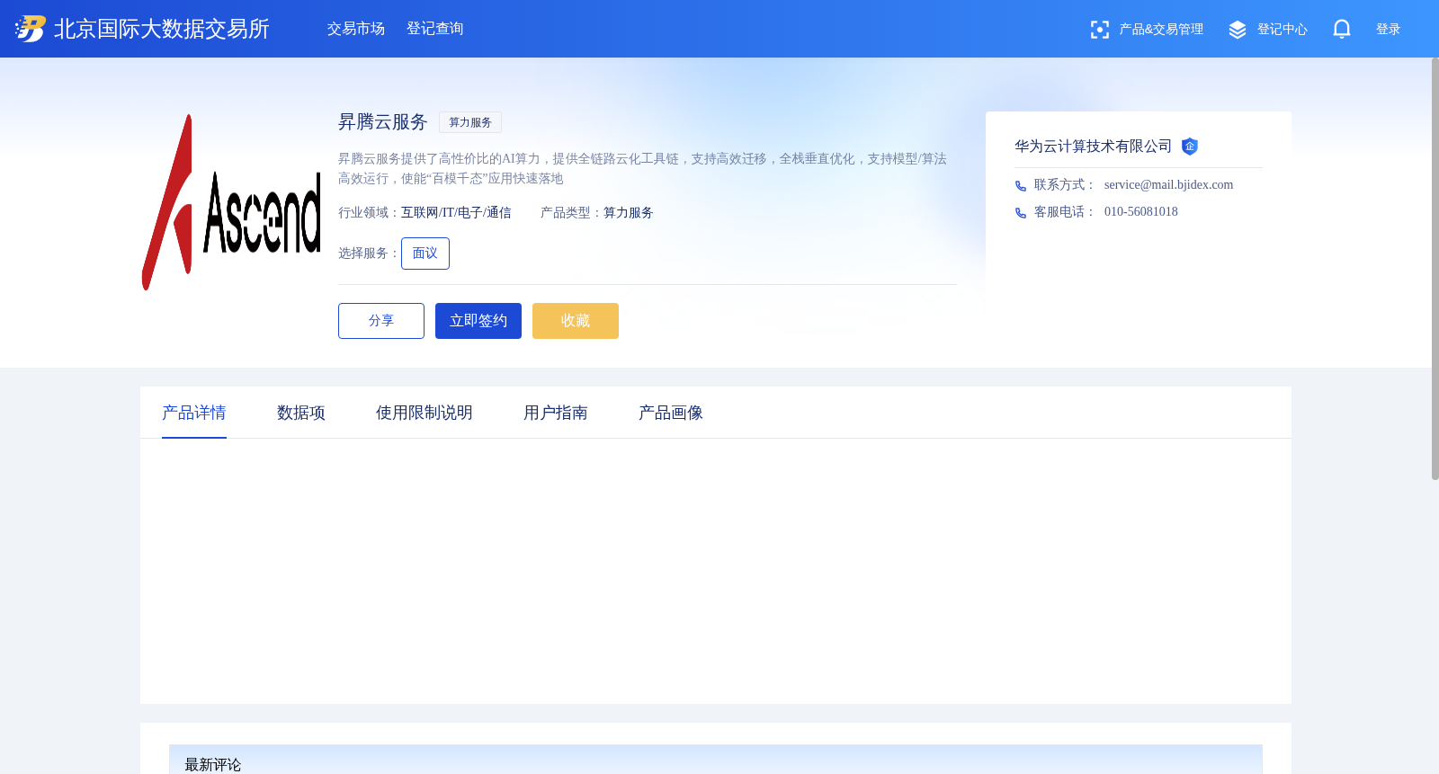Click the Ascend product logo image
This screenshot has height=774, width=1439.
click(x=231, y=202)
